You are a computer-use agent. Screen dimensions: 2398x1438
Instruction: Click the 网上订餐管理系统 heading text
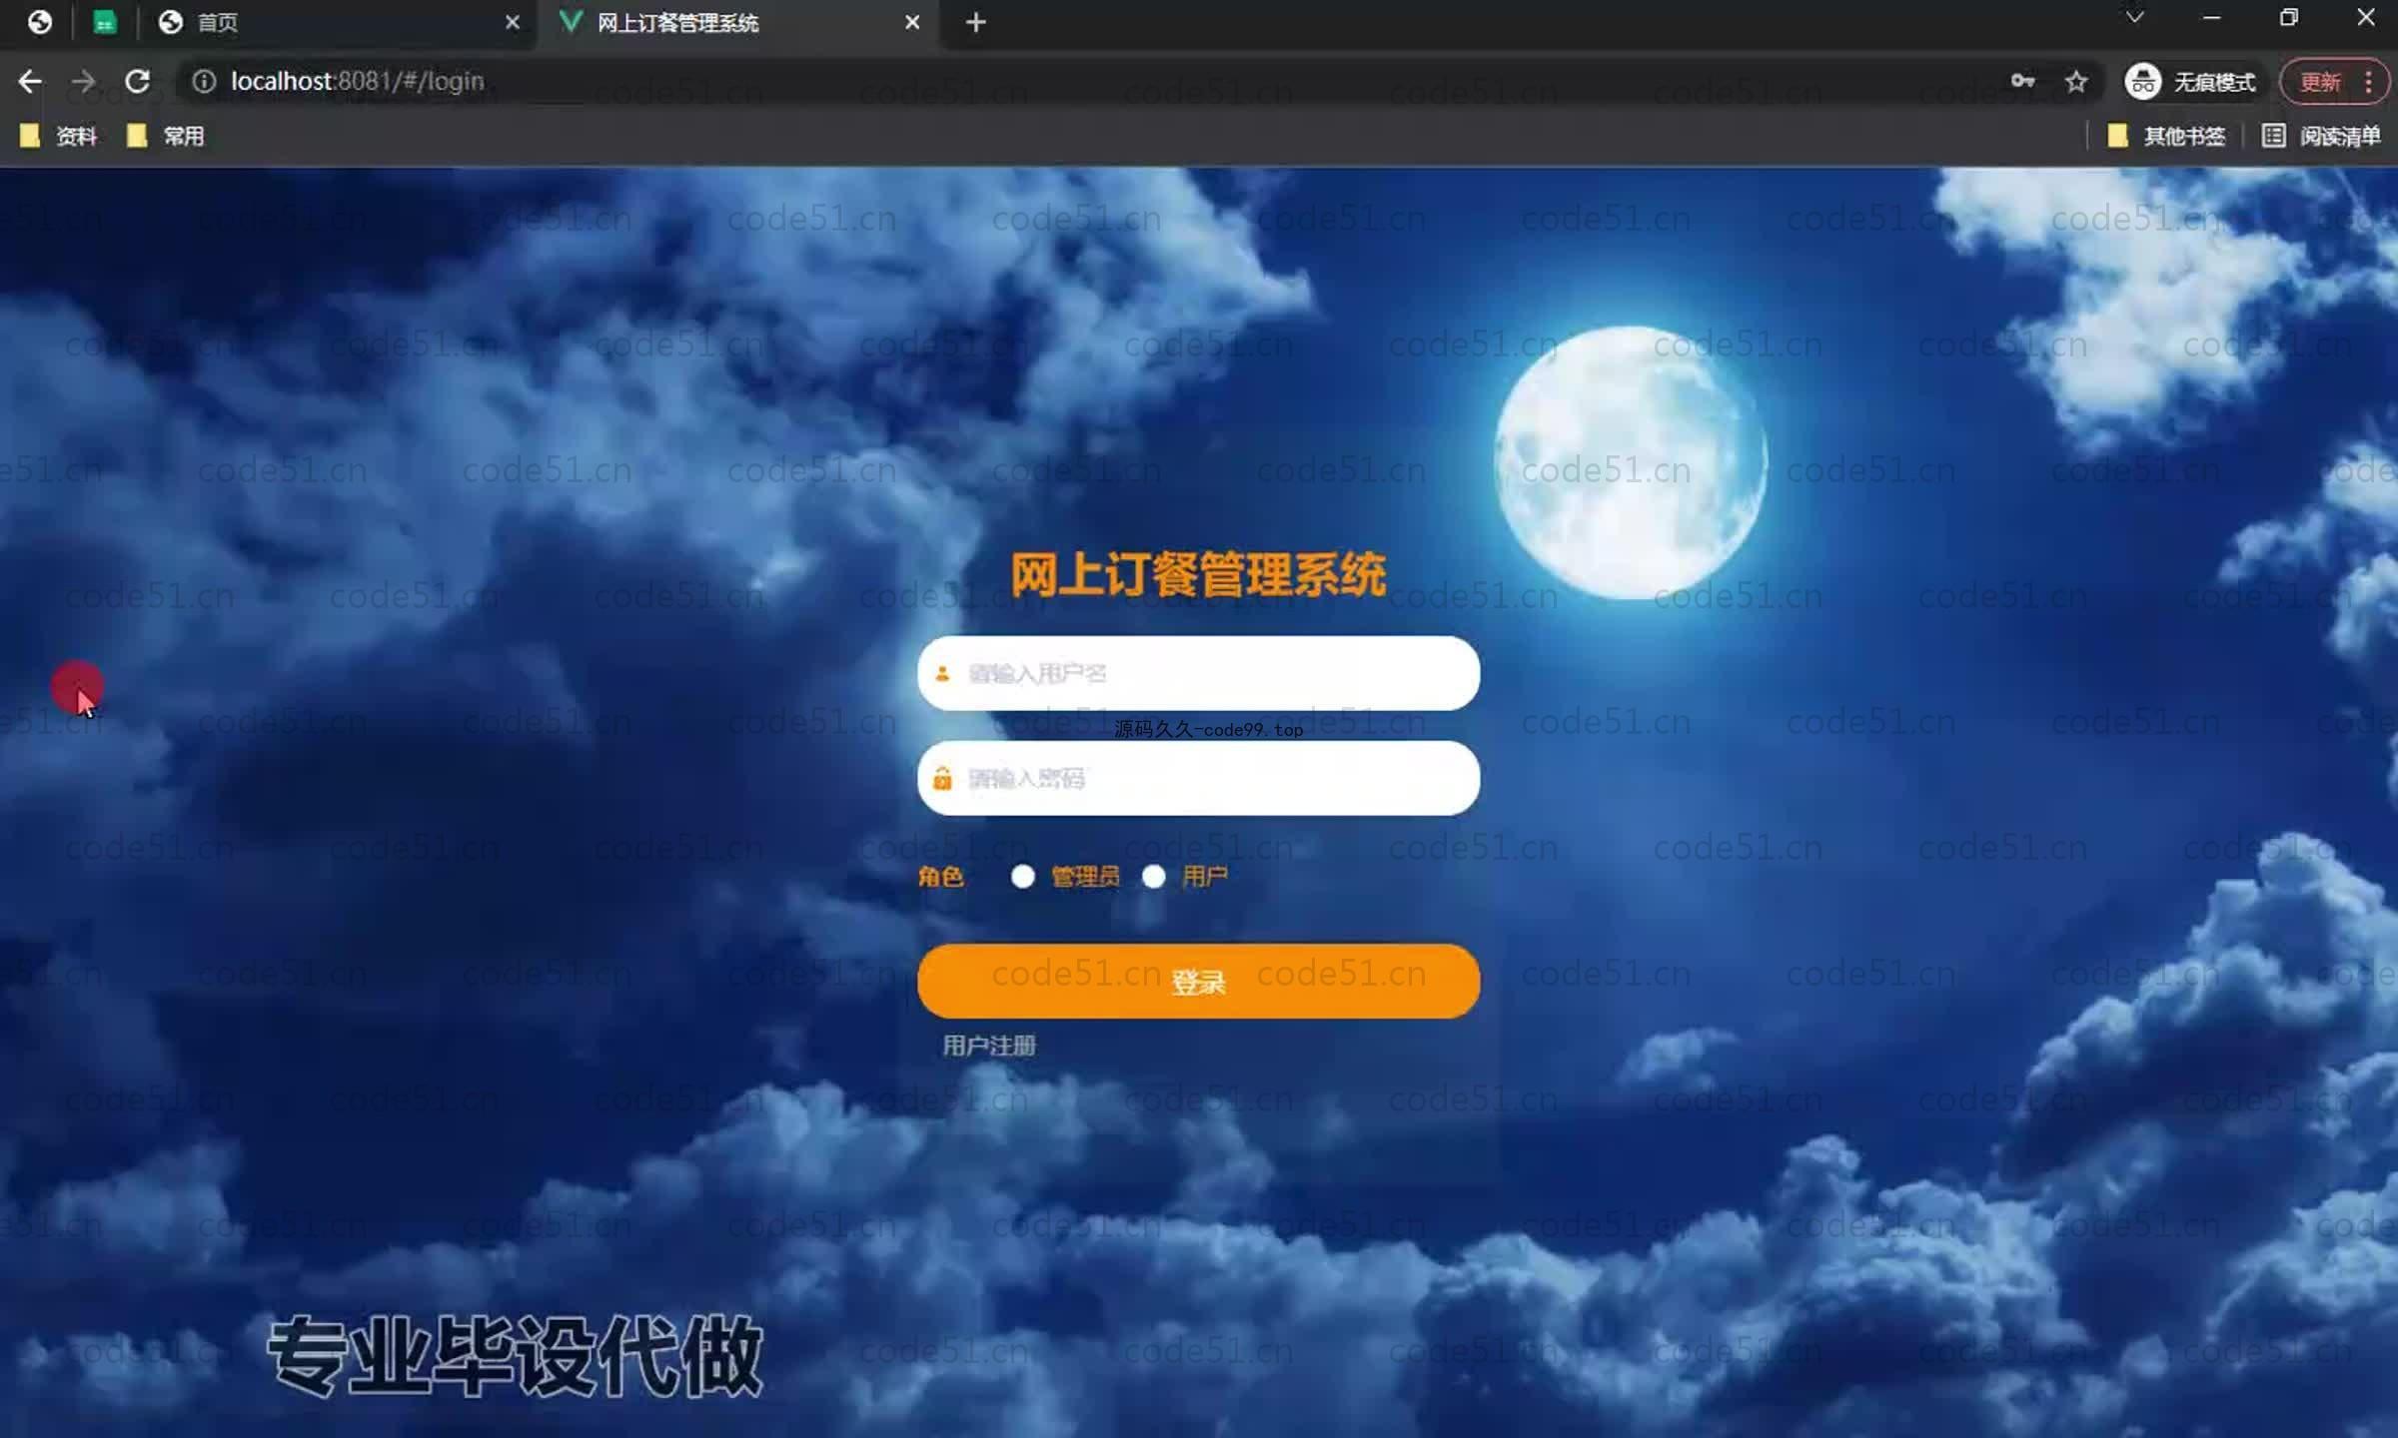(1198, 574)
